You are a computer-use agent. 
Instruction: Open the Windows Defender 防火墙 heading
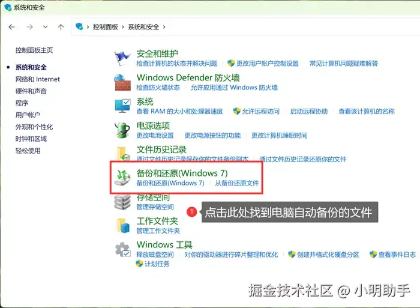(188, 77)
